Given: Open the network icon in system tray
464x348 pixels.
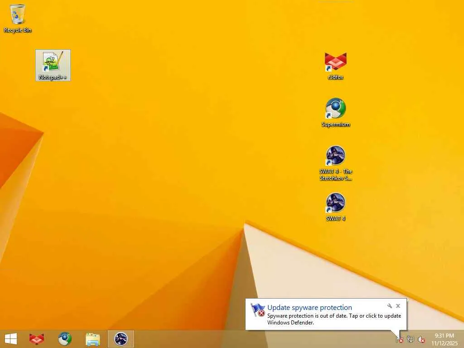Looking at the screenshot, I should 411,339.
